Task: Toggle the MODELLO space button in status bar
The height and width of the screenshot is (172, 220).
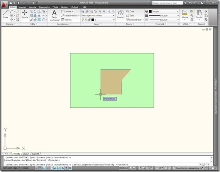Action: pos(124,168)
